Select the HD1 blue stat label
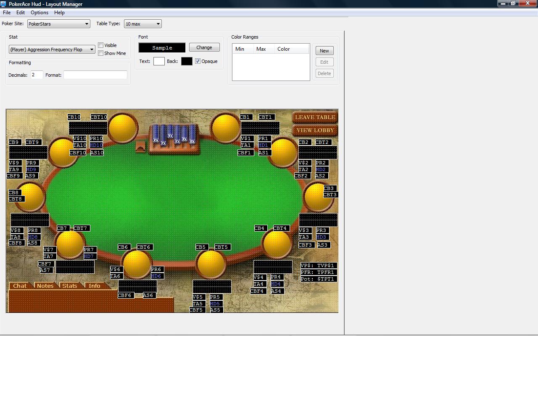This screenshot has width=538, height=406. click(263, 146)
